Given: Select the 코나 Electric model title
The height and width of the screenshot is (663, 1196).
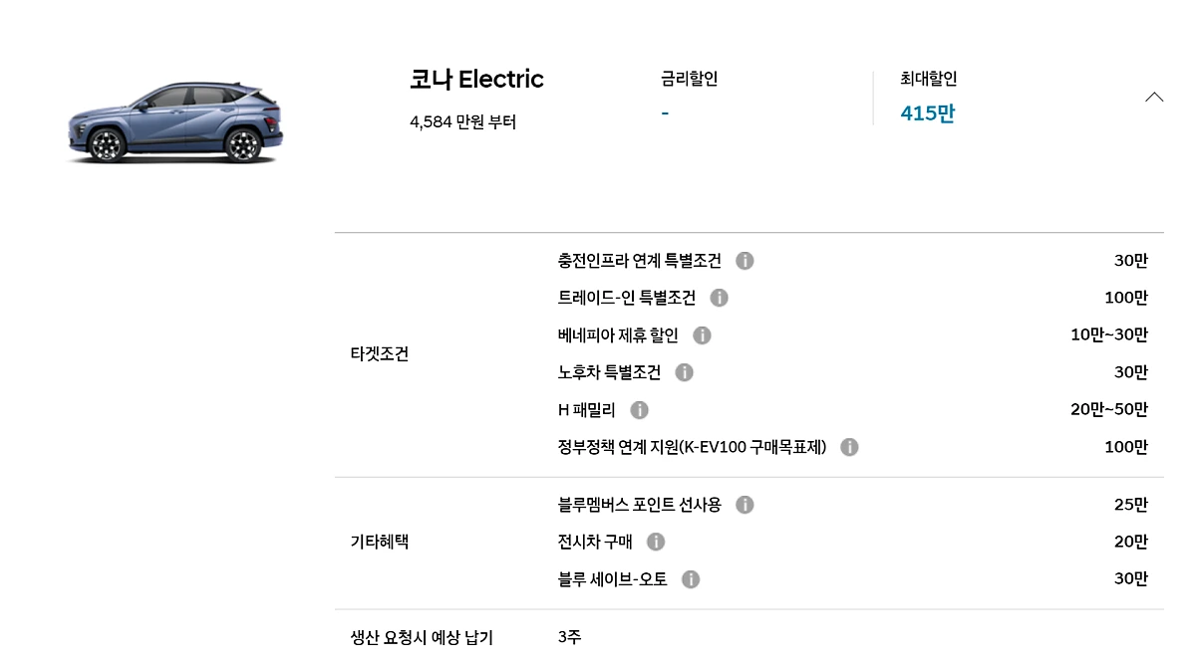Looking at the screenshot, I should pyautogui.click(x=476, y=80).
